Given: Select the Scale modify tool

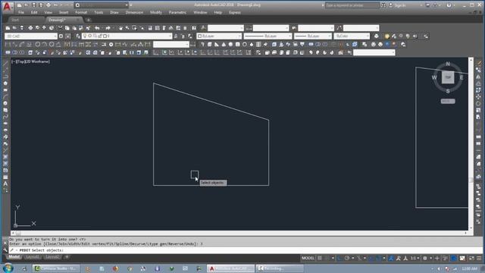Looking at the screenshot, I should [x=478, y=111].
